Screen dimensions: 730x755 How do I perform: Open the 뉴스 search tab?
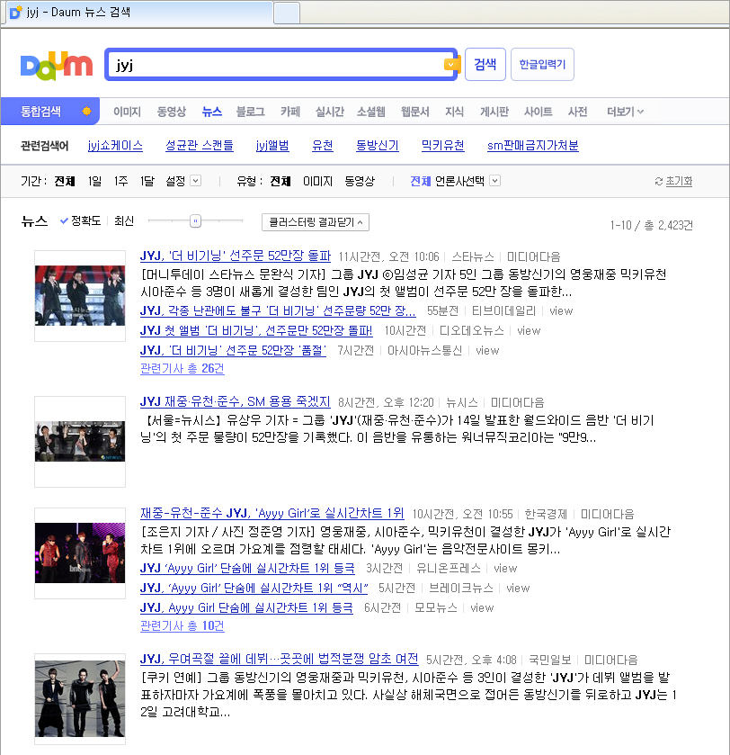(212, 112)
